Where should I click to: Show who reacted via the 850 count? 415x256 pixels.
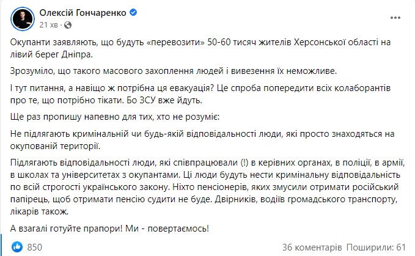click(35, 246)
